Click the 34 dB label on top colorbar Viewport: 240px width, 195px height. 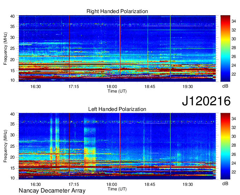(x=234, y=21)
